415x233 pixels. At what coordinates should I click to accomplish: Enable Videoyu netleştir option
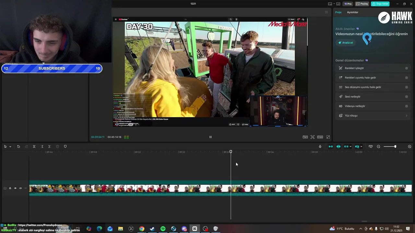(x=407, y=106)
